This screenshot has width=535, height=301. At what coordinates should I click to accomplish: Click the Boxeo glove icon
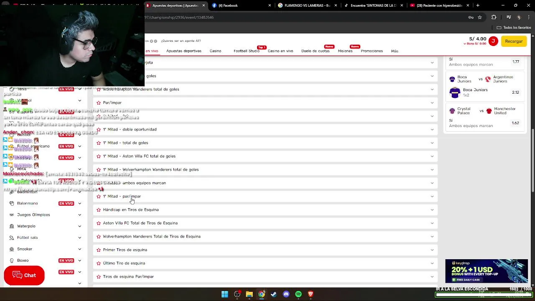(12, 260)
